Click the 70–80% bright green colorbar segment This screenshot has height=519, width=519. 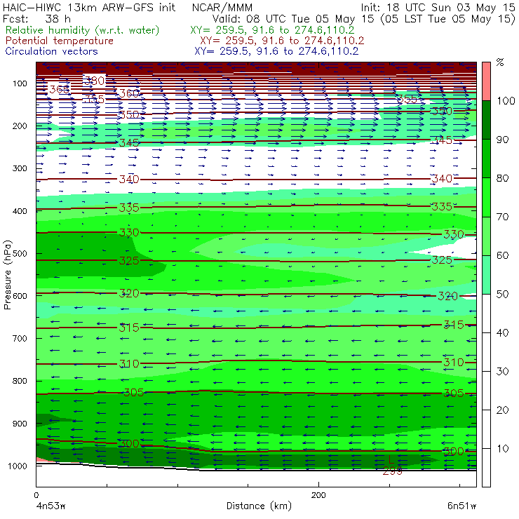tap(486, 197)
